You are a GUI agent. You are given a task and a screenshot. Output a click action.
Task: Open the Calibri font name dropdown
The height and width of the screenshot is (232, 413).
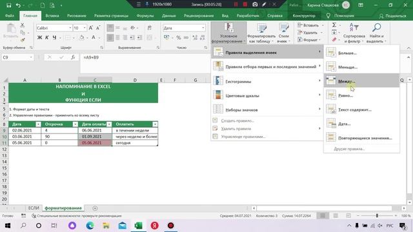tap(70, 28)
